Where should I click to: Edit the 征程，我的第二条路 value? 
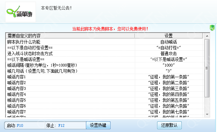click(x=168, y=83)
